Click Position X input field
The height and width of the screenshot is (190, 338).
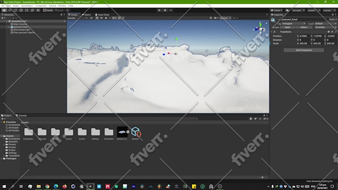305,36
